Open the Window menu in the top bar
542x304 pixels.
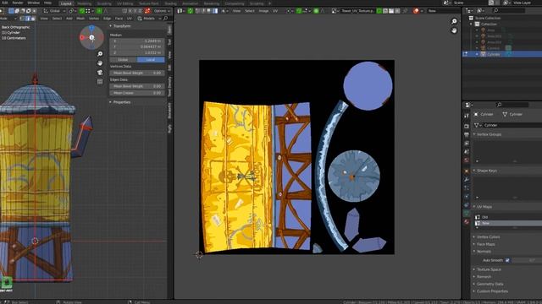click(34, 3)
